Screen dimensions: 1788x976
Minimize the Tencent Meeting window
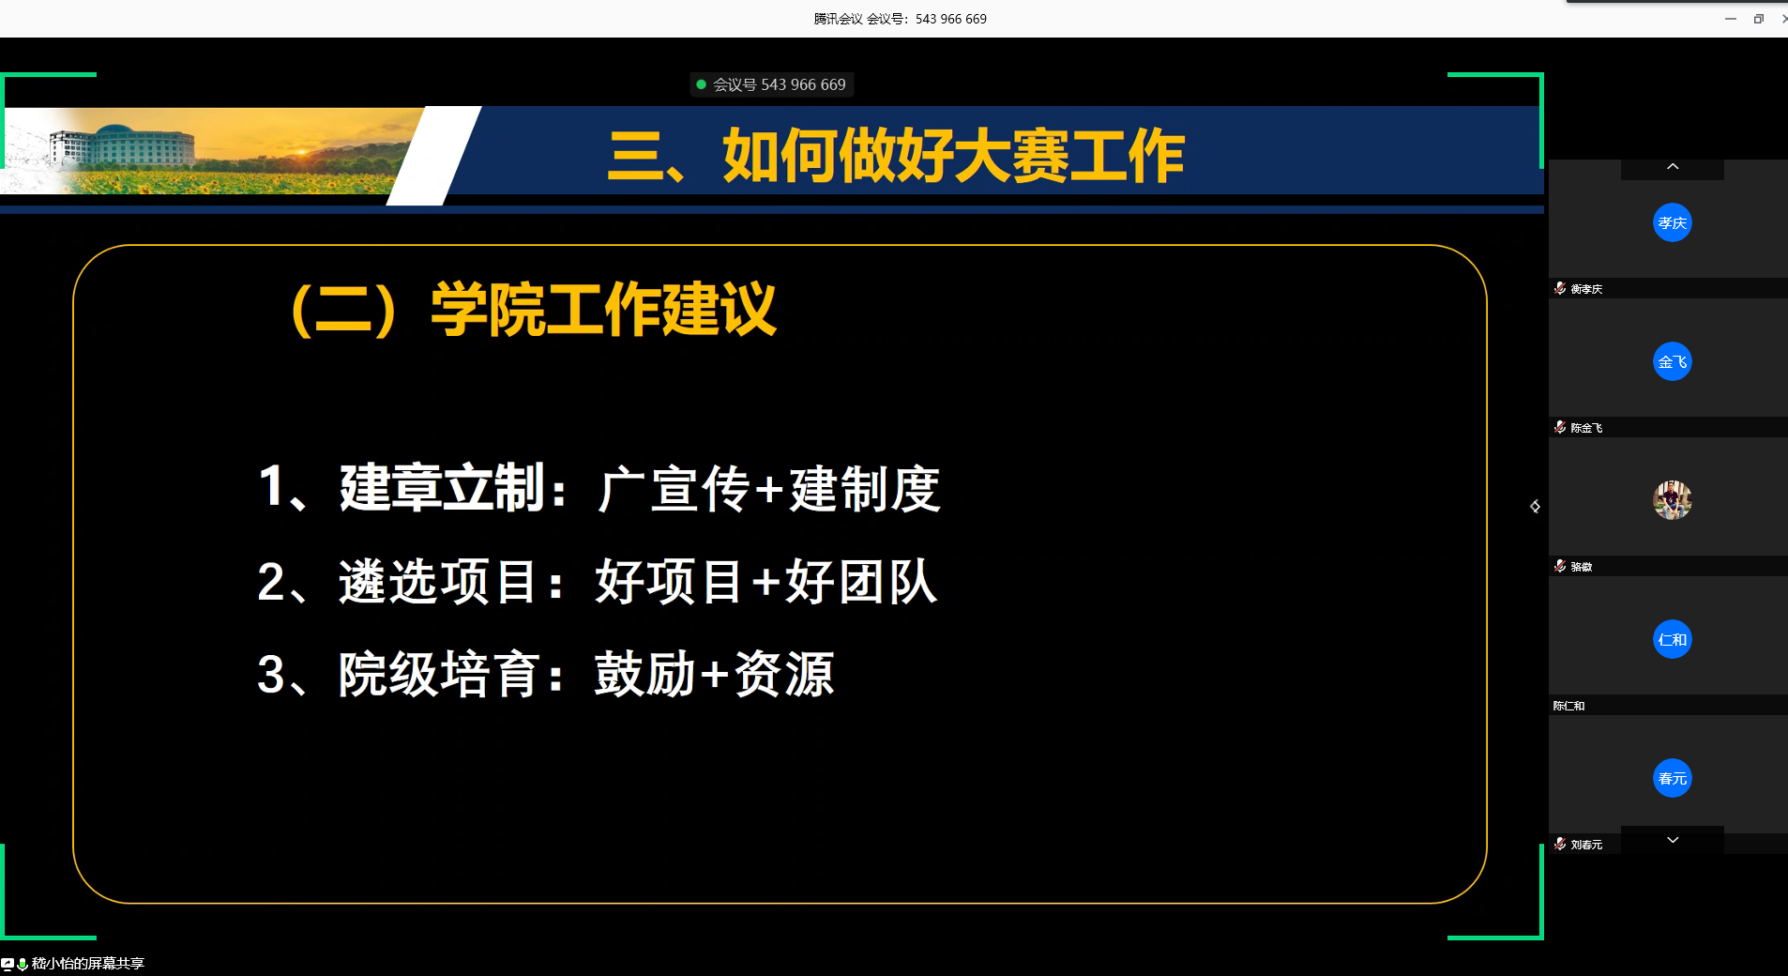1730,19
